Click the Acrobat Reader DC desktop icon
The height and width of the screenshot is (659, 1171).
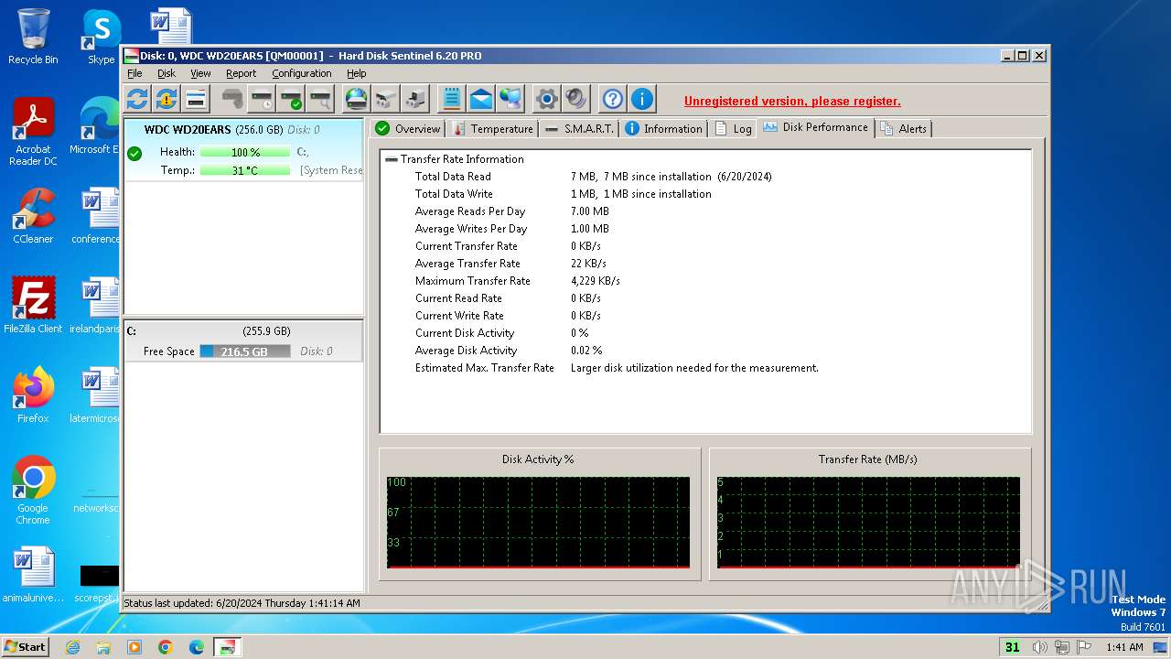33,132
